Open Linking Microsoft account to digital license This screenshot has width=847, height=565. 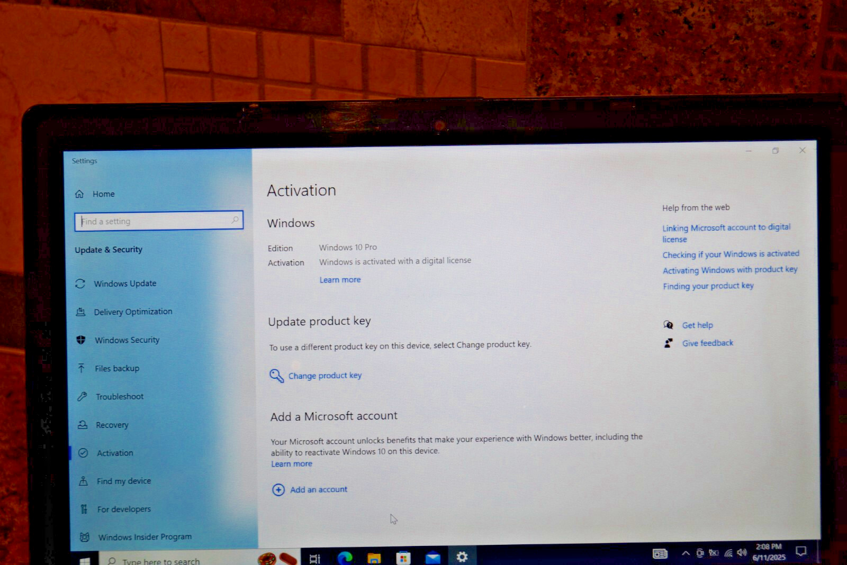(726, 233)
